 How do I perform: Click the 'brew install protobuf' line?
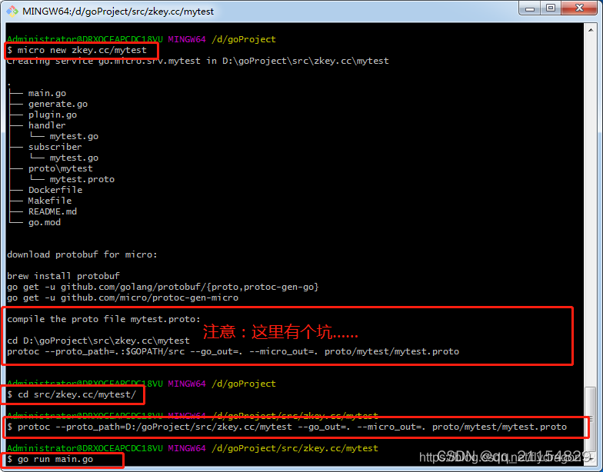[63, 276]
